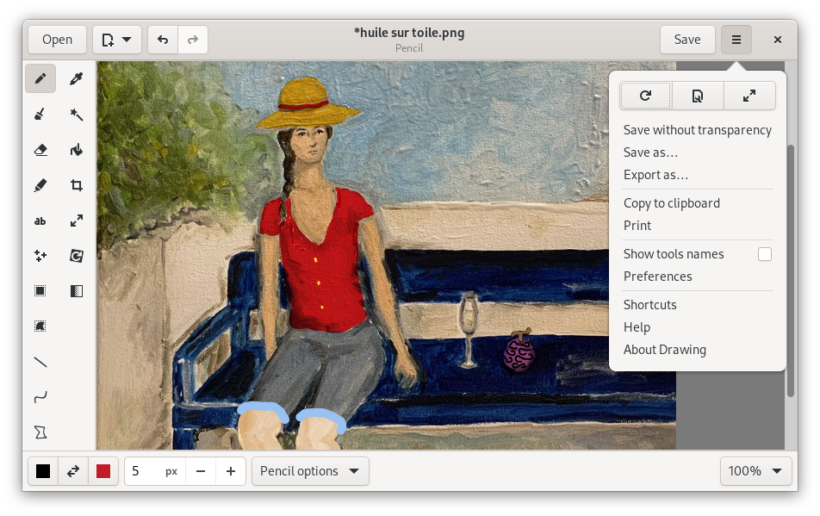Close the hamburger main menu button

point(736,40)
